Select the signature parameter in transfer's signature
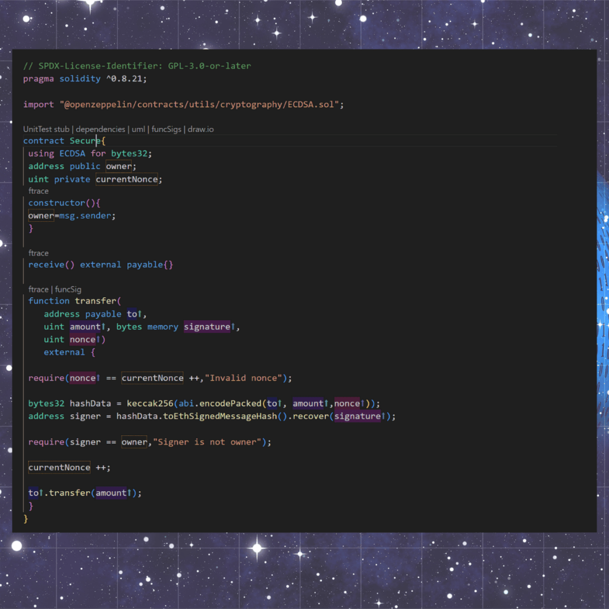The height and width of the screenshot is (609, 609). [207, 326]
